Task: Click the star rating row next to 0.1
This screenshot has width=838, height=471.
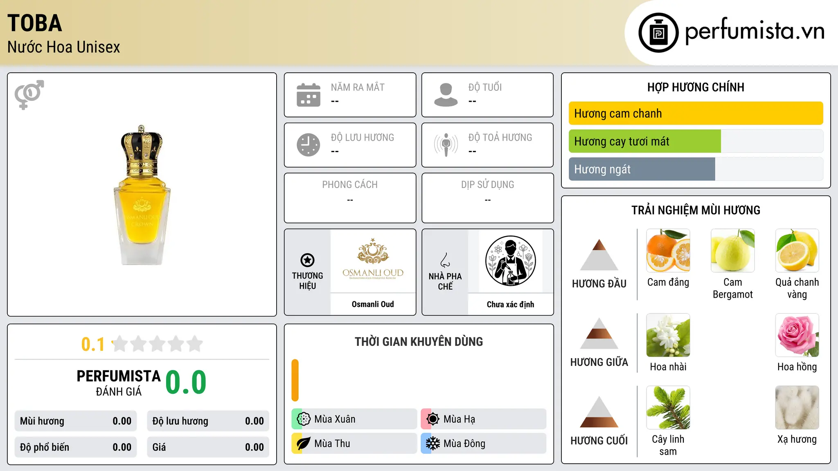Action: (157, 344)
